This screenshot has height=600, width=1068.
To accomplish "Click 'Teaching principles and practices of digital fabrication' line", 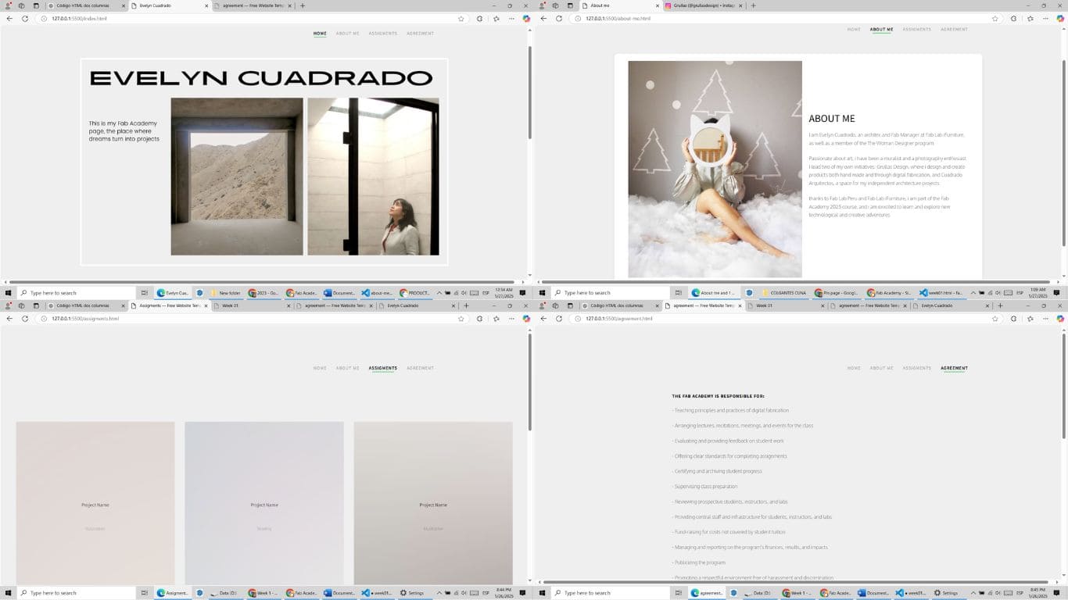I will (x=730, y=410).
